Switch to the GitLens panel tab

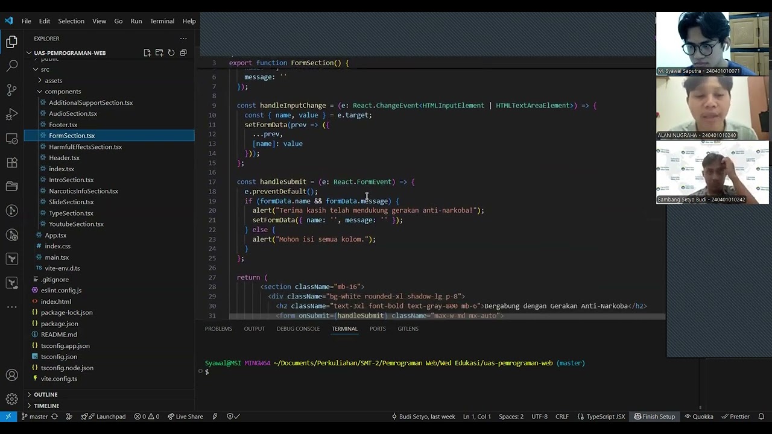408,329
